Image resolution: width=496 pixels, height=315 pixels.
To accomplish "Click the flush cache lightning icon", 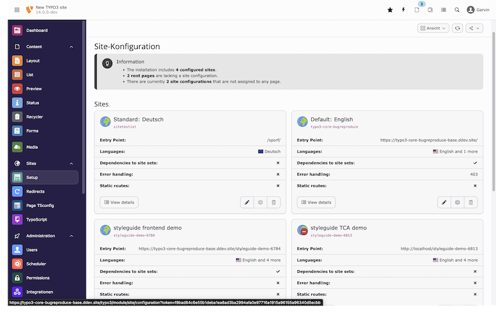I will point(404,10).
